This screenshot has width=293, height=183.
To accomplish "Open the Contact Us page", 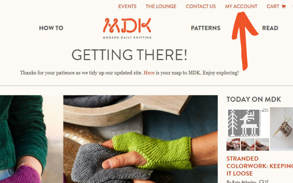I will point(201,6).
